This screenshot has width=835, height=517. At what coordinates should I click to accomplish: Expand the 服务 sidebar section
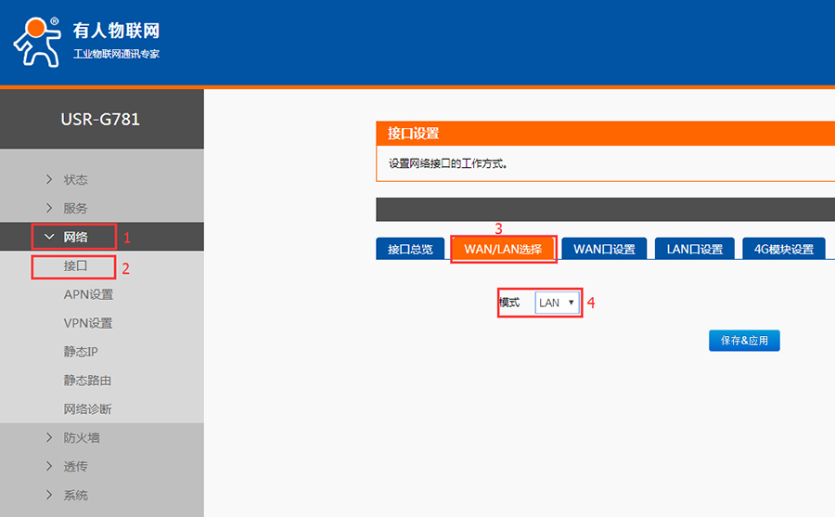pyautogui.click(x=75, y=208)
